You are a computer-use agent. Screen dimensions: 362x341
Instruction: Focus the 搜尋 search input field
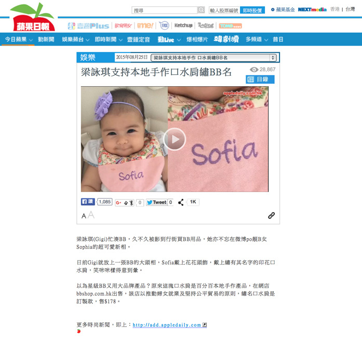pyautogui.click(x=165, y=10)
